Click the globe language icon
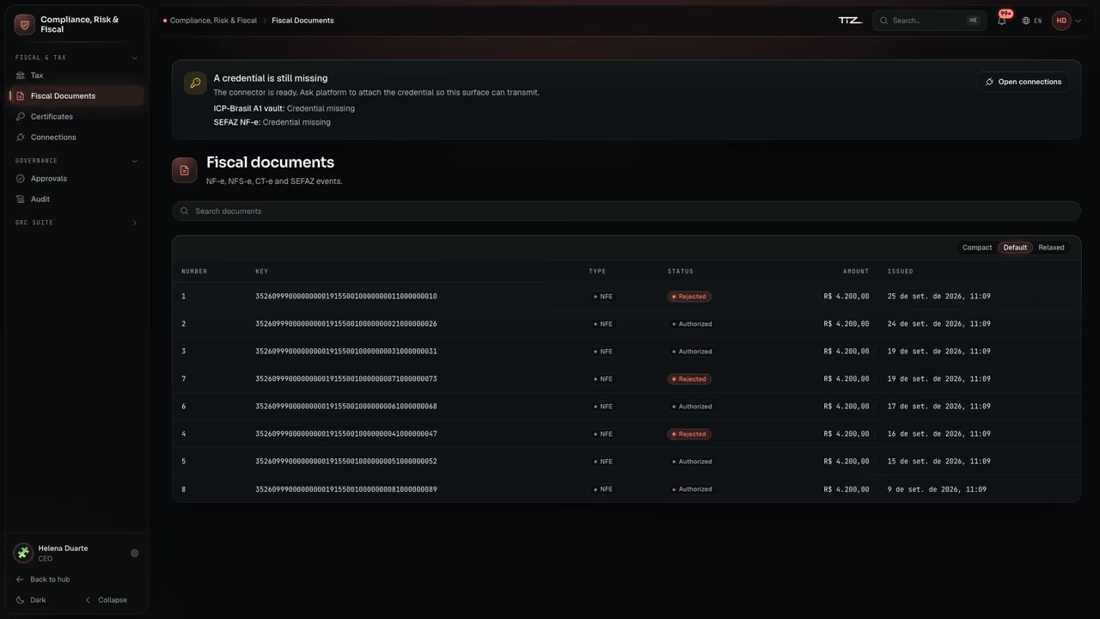Viewport: 1100px width, 619px height. point(1026,21)
